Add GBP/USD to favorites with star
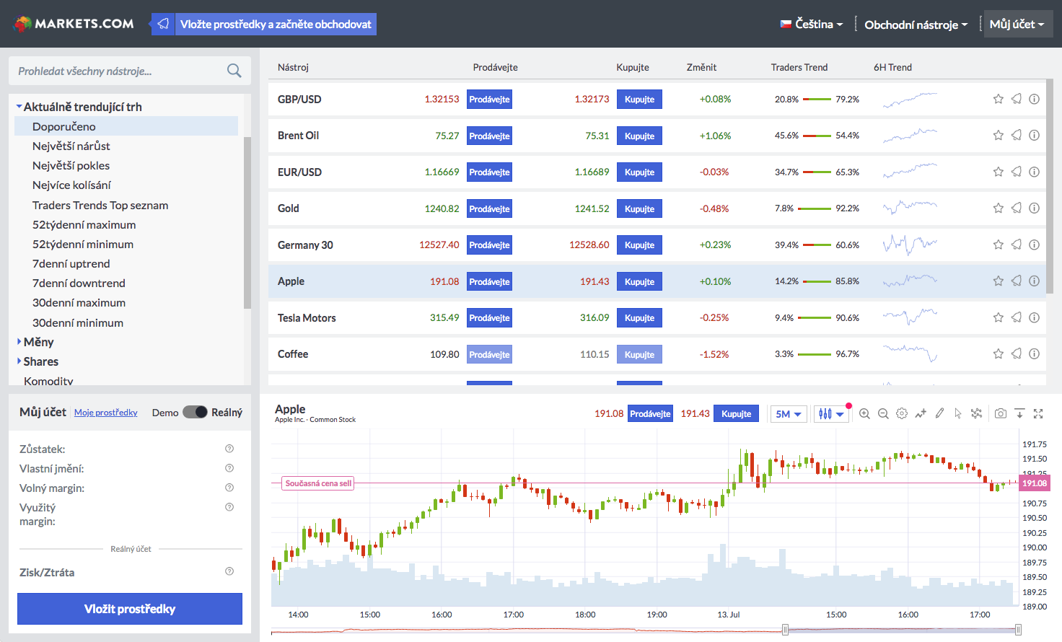 pos(999,99)
